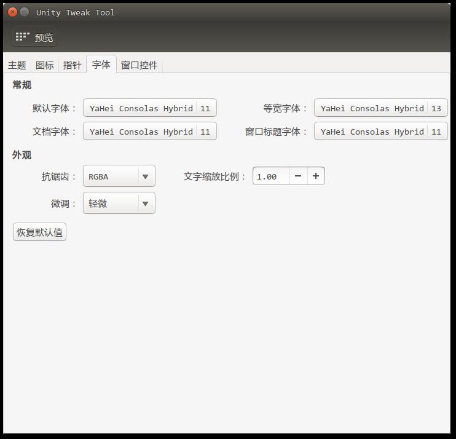Go to the 指针 tab
This screenshot has width=456, height=439.
pyautogui.click(x=72, y=65)
